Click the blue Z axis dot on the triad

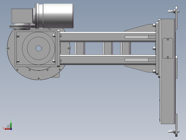[11, 129]
